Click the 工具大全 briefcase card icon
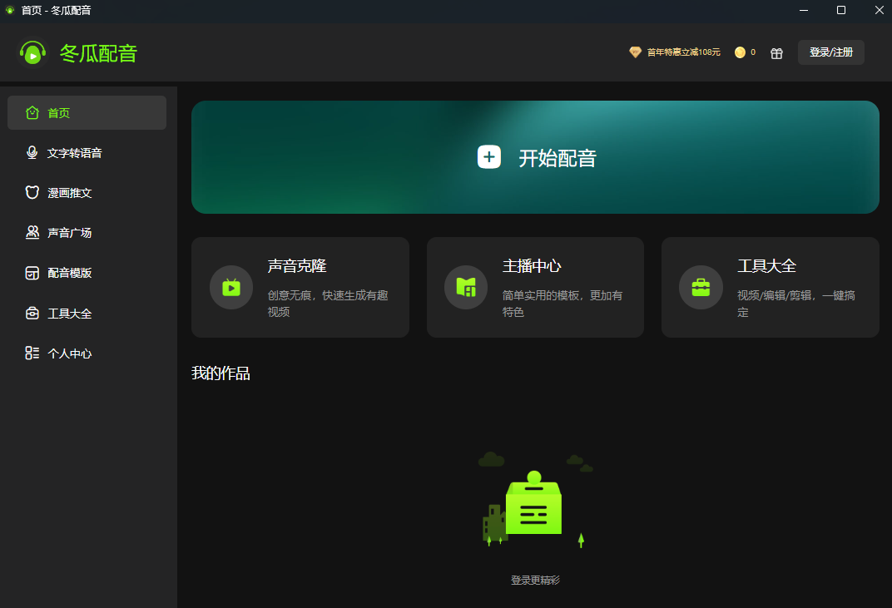 point(701,288)
